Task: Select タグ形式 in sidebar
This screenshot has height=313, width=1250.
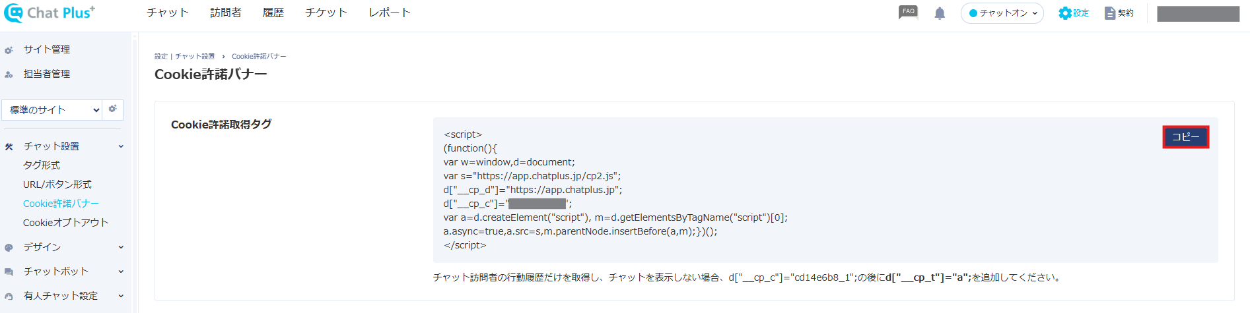Action: 42,165
